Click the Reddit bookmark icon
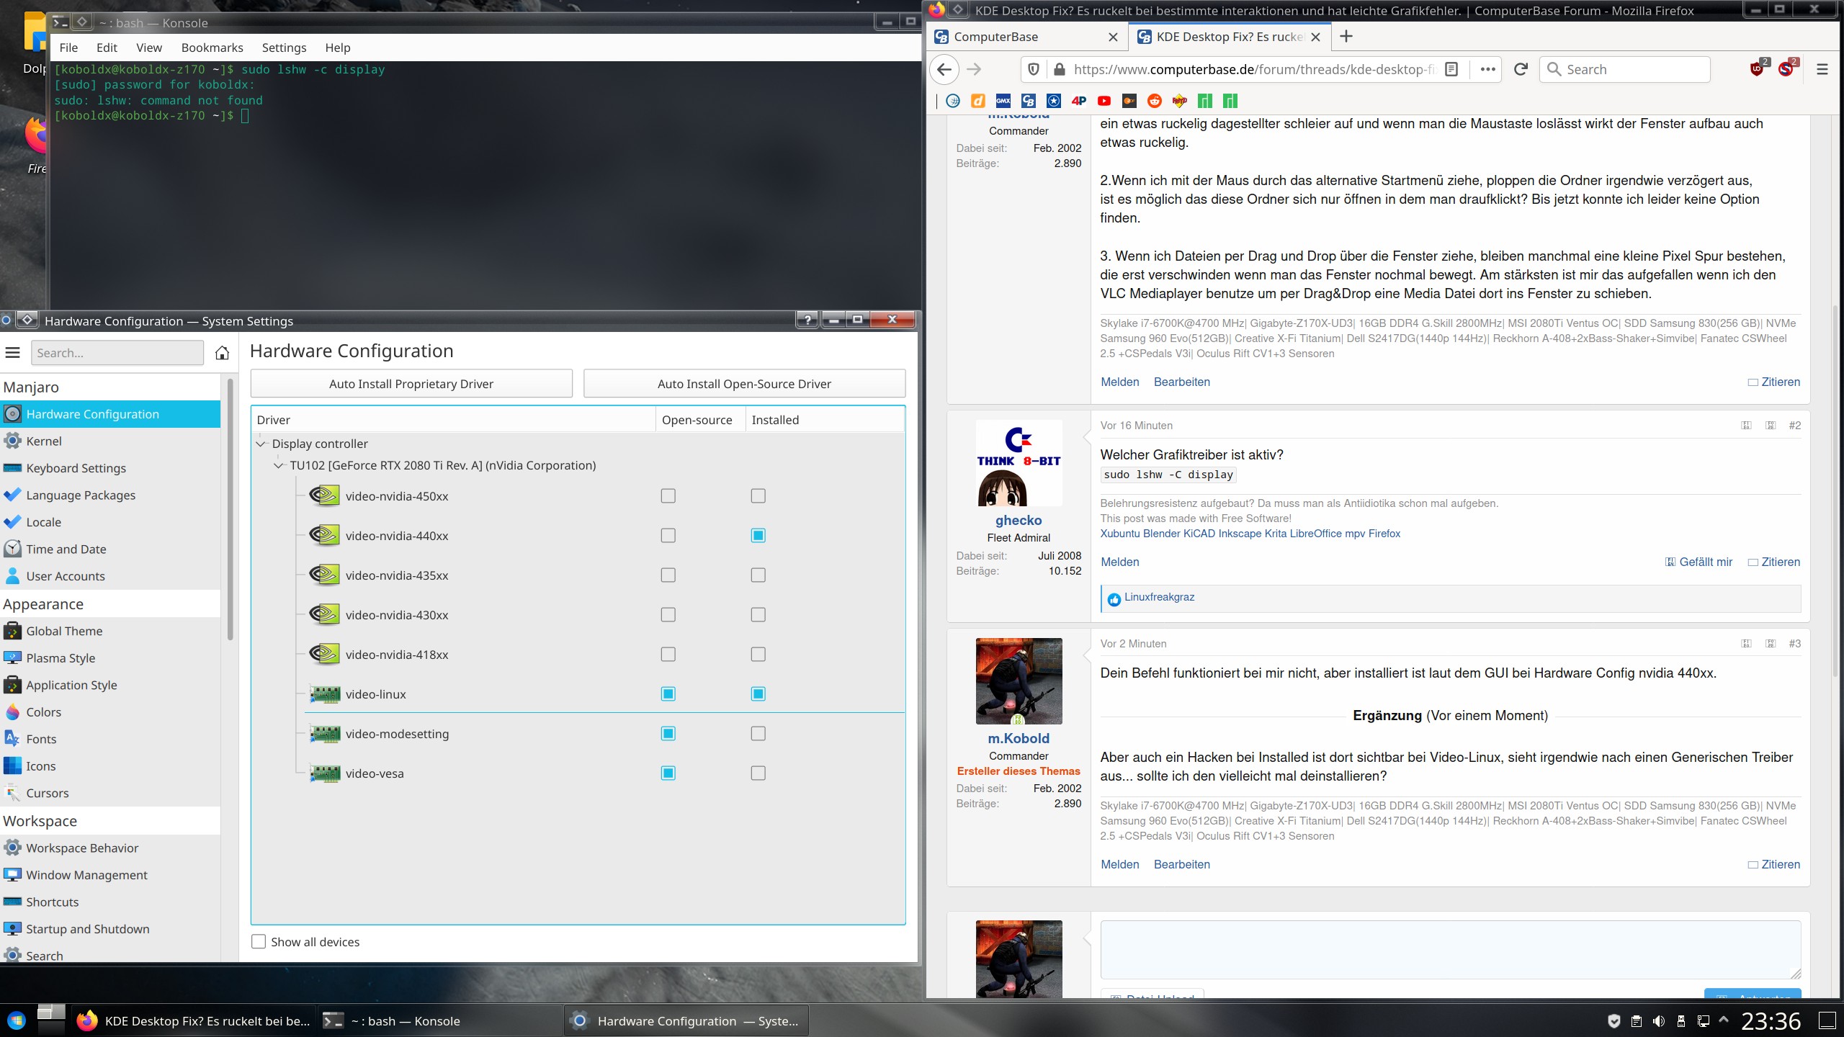The image size is (1844, 1037). pyautogui.click(x=1154, y=101)
